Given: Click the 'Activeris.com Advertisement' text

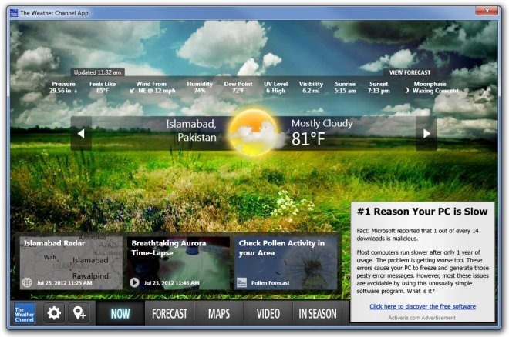Looking at the screenshot, I should click(x=422, y=318).
